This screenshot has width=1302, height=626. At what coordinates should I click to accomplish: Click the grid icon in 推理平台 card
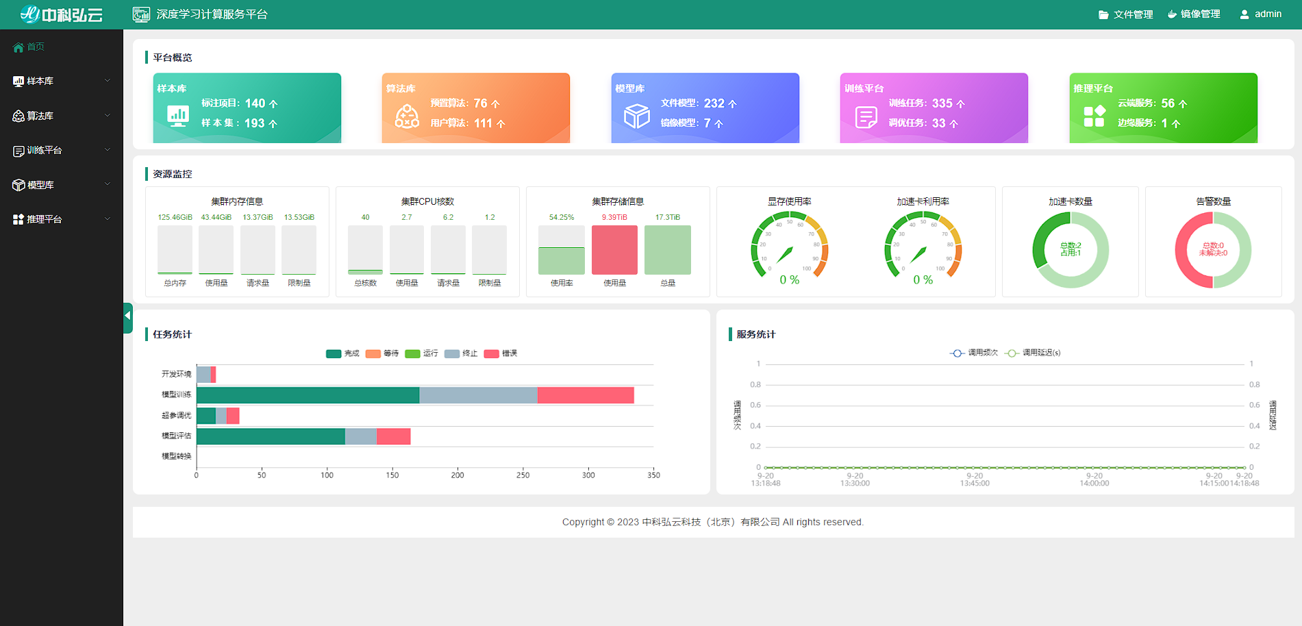tap(1094, 116)
